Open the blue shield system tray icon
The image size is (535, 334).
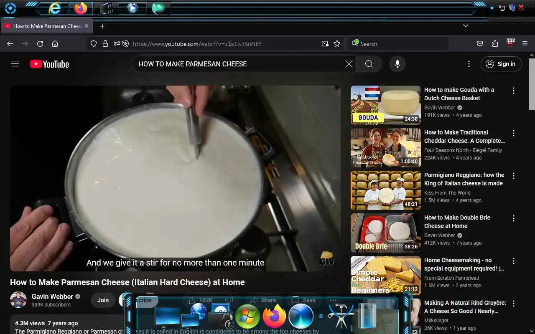pyautogui.click(x=512, y=8)
